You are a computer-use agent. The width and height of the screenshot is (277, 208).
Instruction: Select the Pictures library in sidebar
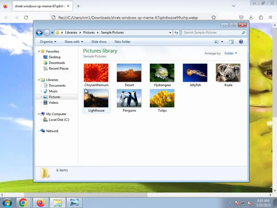(x=55, y=97)
